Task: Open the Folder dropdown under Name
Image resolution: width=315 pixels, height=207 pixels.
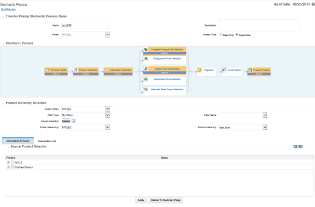Action: 107,35
